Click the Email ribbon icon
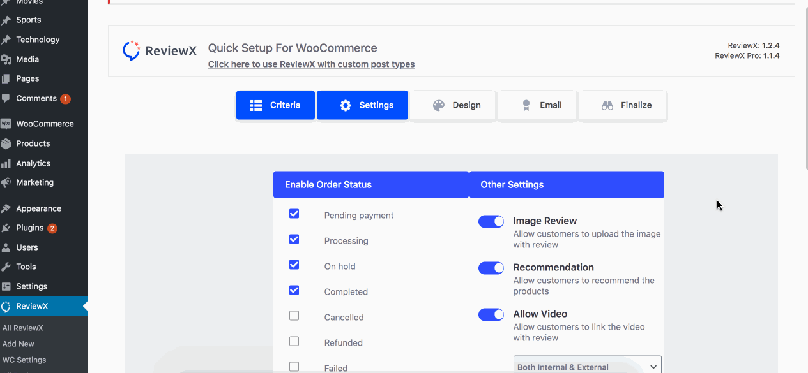The width and height of the screenshot is (808, 373). [526, 105]
